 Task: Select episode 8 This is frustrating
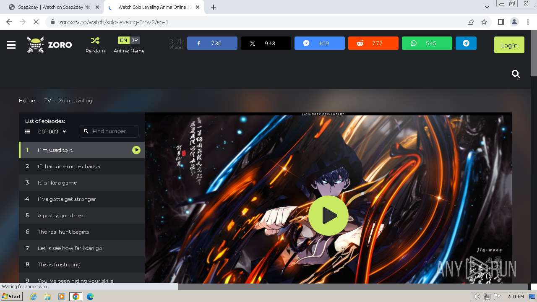click(82, 265)
